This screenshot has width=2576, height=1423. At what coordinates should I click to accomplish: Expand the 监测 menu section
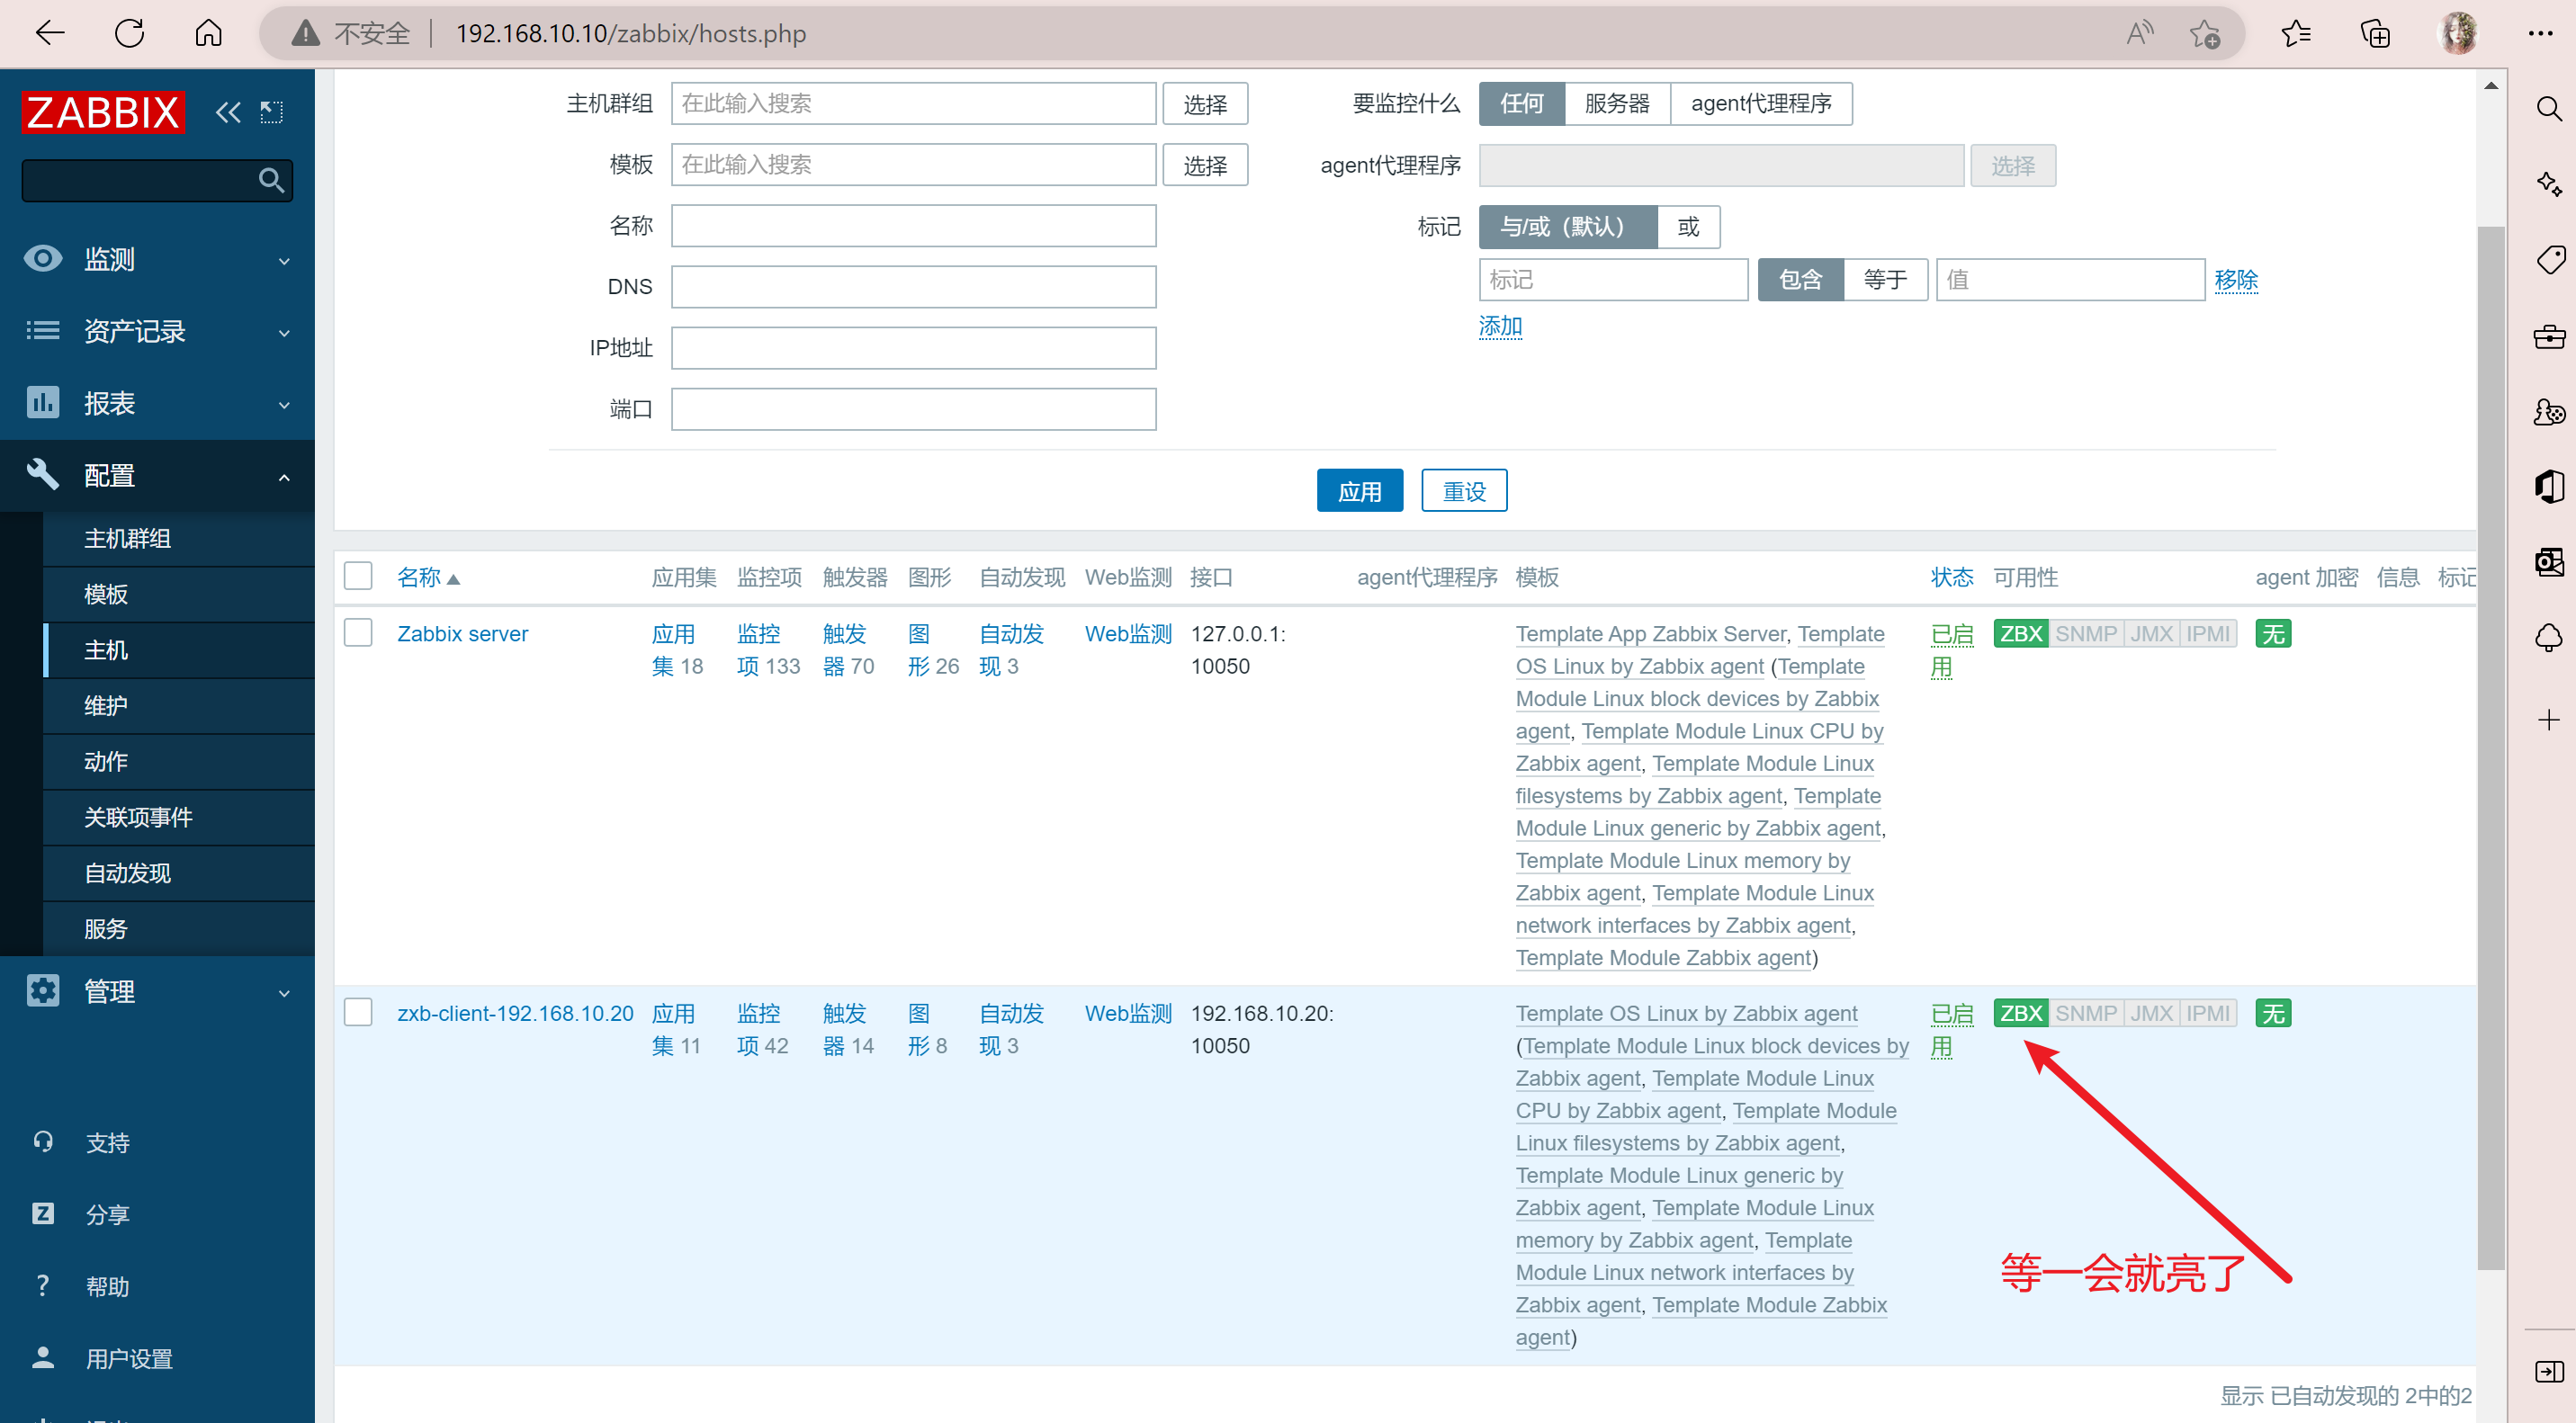click(x=157, y=260)
